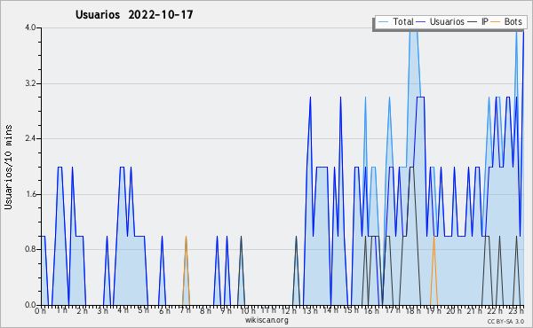
Task: Click the x-axis label '16 h'
Action: click(x=371, y=311)
